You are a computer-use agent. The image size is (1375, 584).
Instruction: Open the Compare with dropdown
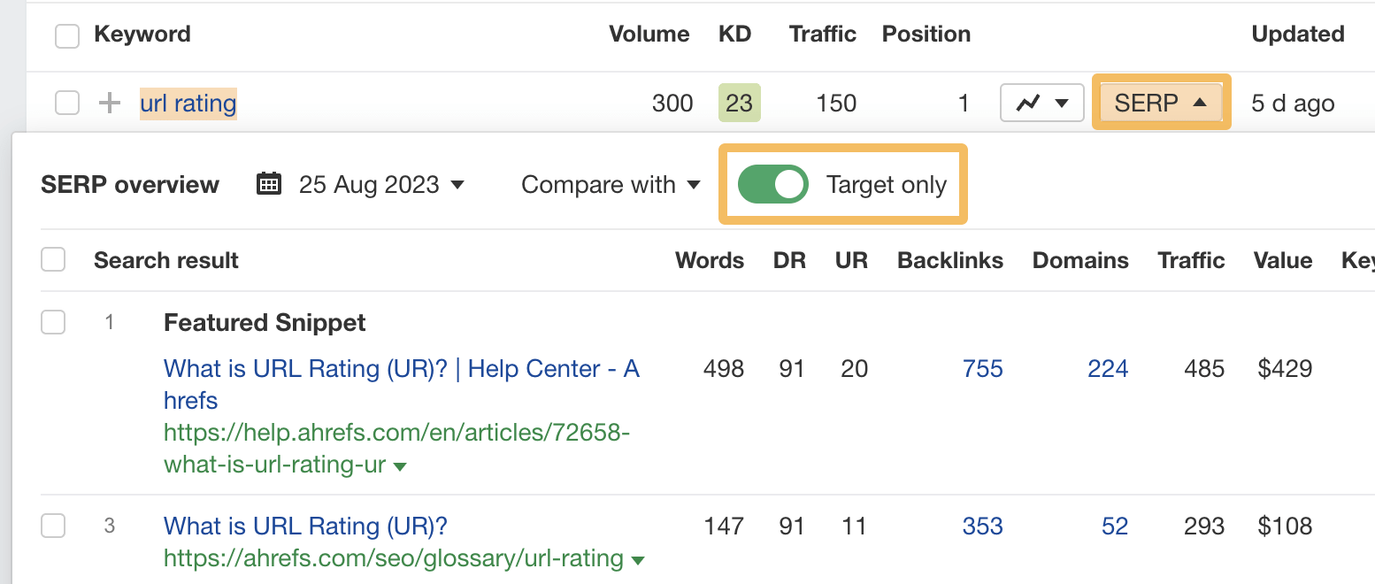[x=611, y=184]
